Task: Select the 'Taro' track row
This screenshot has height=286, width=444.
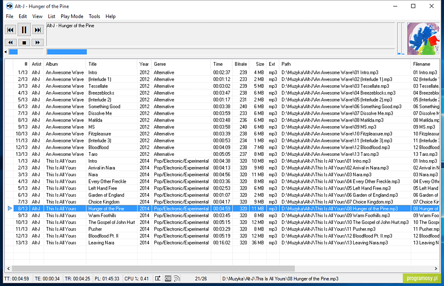Action: [x=222, y=154]
